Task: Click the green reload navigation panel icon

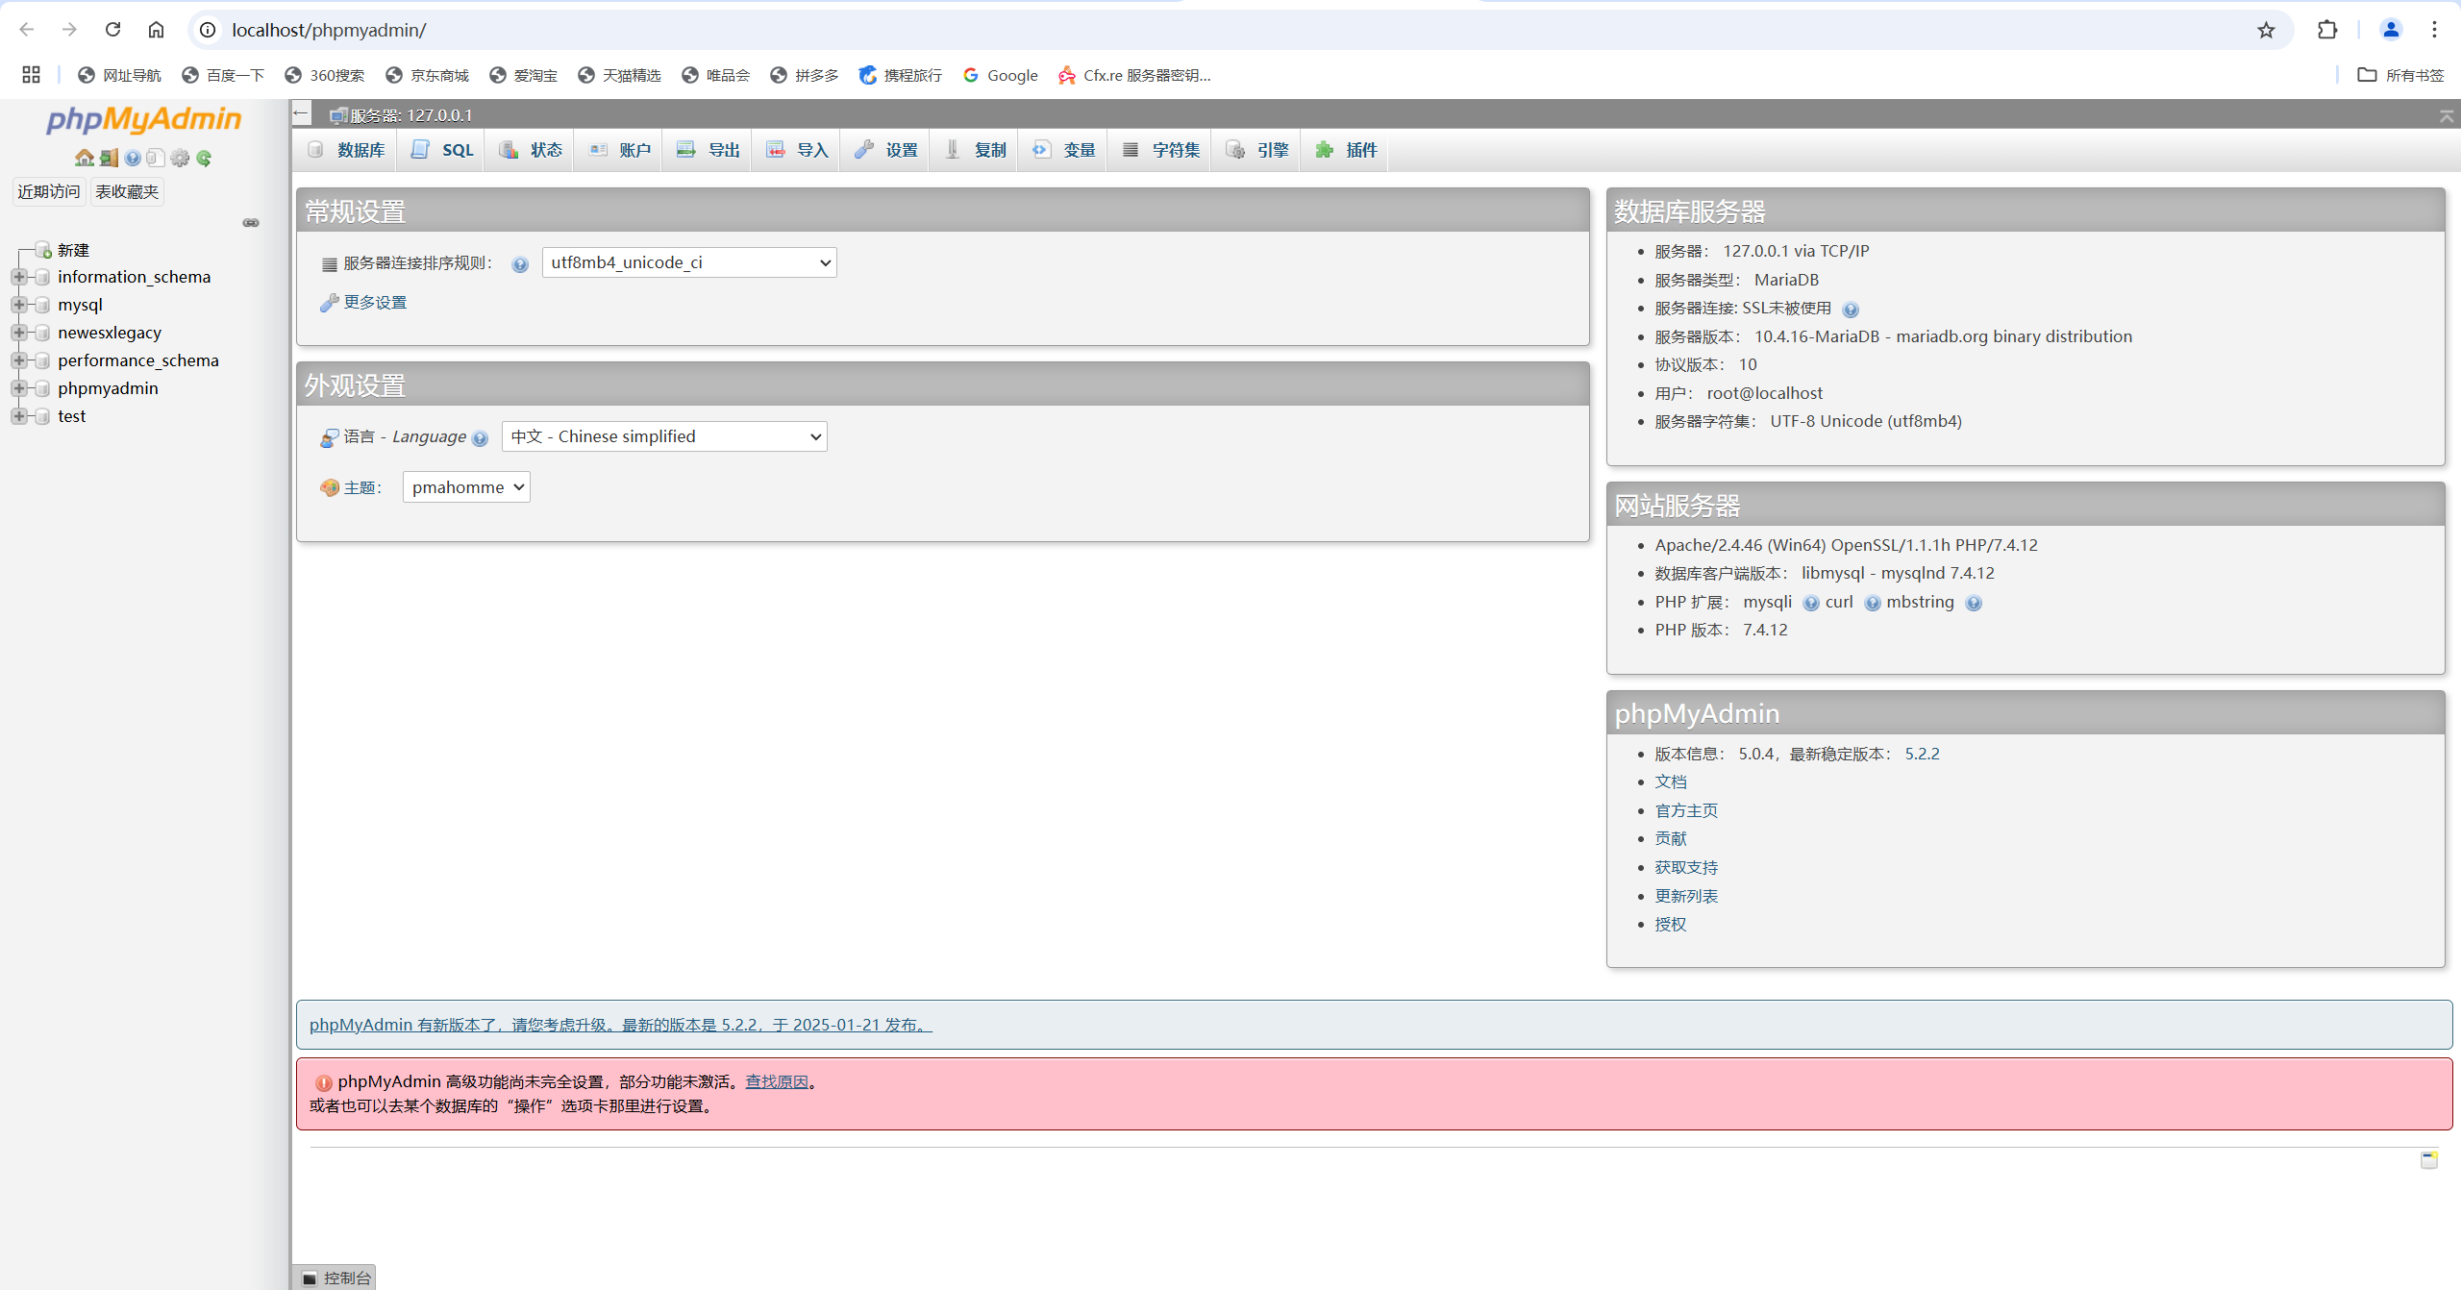Action: pos(204,158)
